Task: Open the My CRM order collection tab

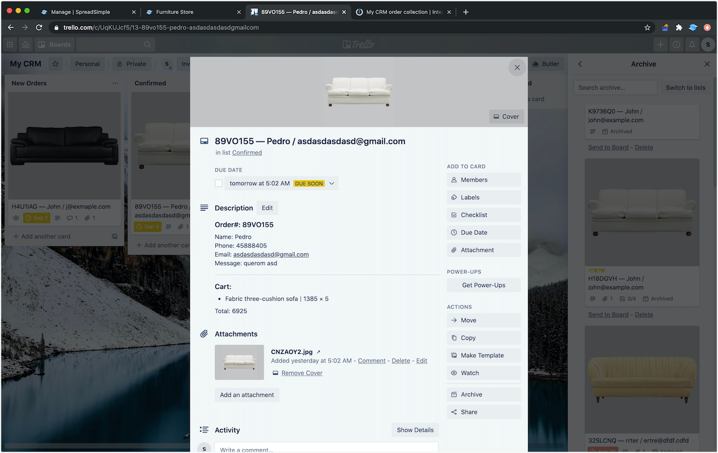Action: tap(404, 11)
